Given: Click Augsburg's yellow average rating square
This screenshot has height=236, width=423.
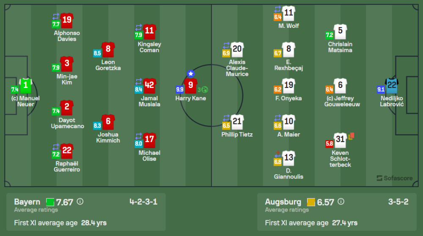Looking at the screenshot, I should click(311, 202).
